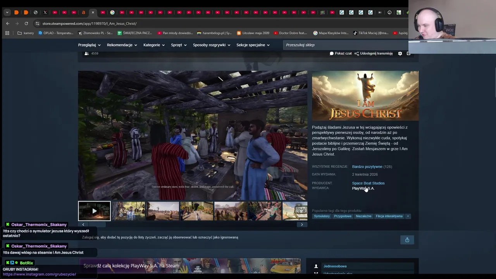Screen dimensions: 496x279
Task: Reload the Steam store page
Action: (26, 23)
